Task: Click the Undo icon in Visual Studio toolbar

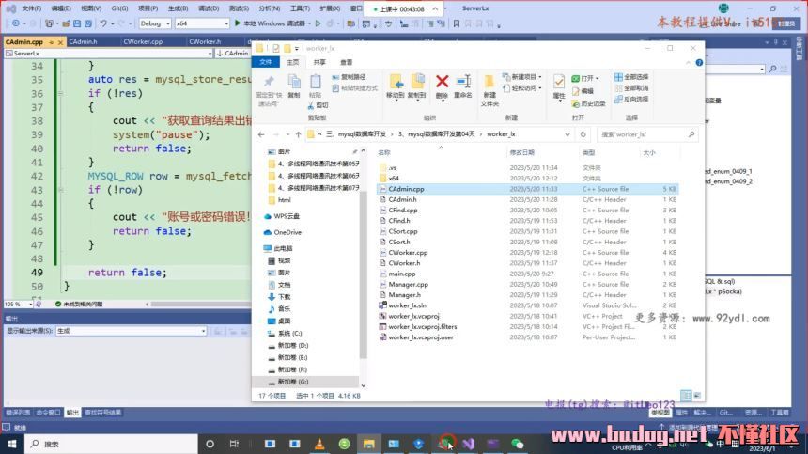Action: click(103, 23)
